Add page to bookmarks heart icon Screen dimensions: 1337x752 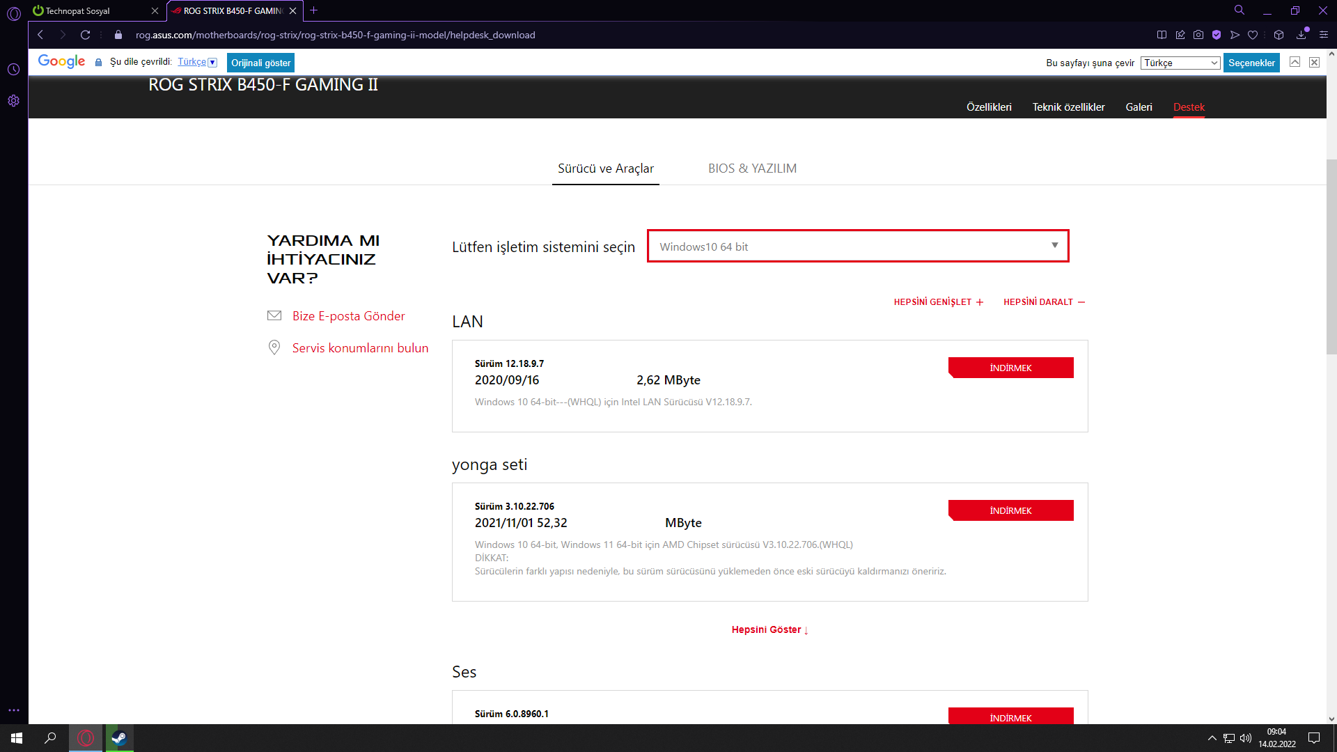pyautogui.click(x=1253, y=35)
